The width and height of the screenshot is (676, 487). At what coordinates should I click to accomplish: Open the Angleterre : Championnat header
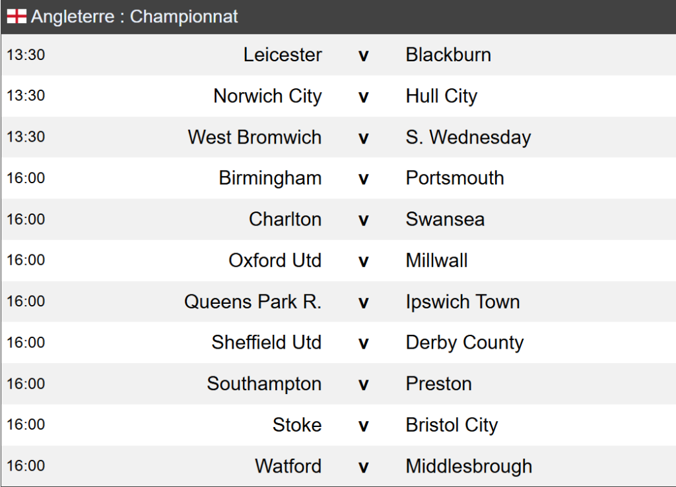[x=134, y=17]
